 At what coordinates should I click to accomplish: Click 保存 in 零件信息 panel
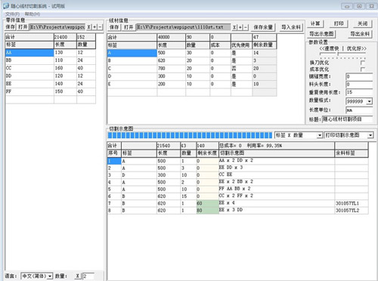(x=11, y=27)
